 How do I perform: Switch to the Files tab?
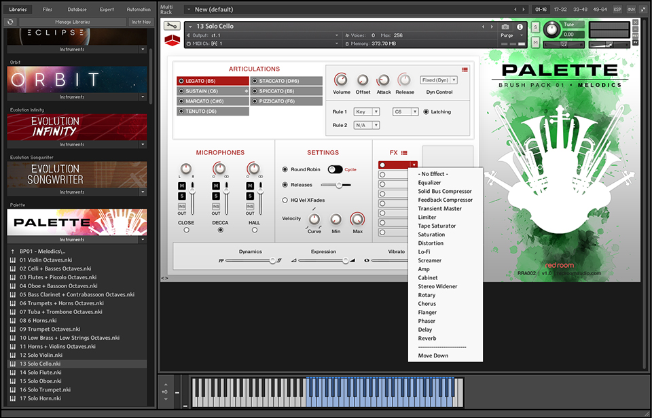[x=48, y=9]
